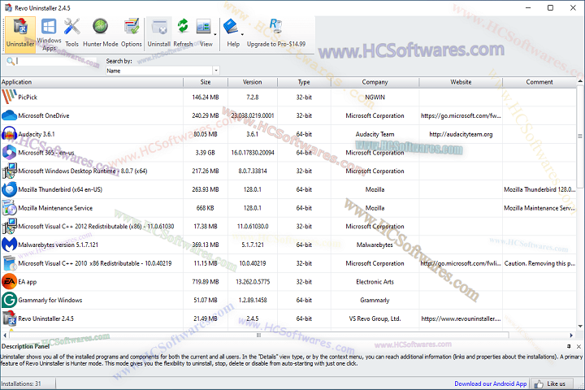Open the Search by Name combo box
The image size is (585, 390).
point(162,71)
